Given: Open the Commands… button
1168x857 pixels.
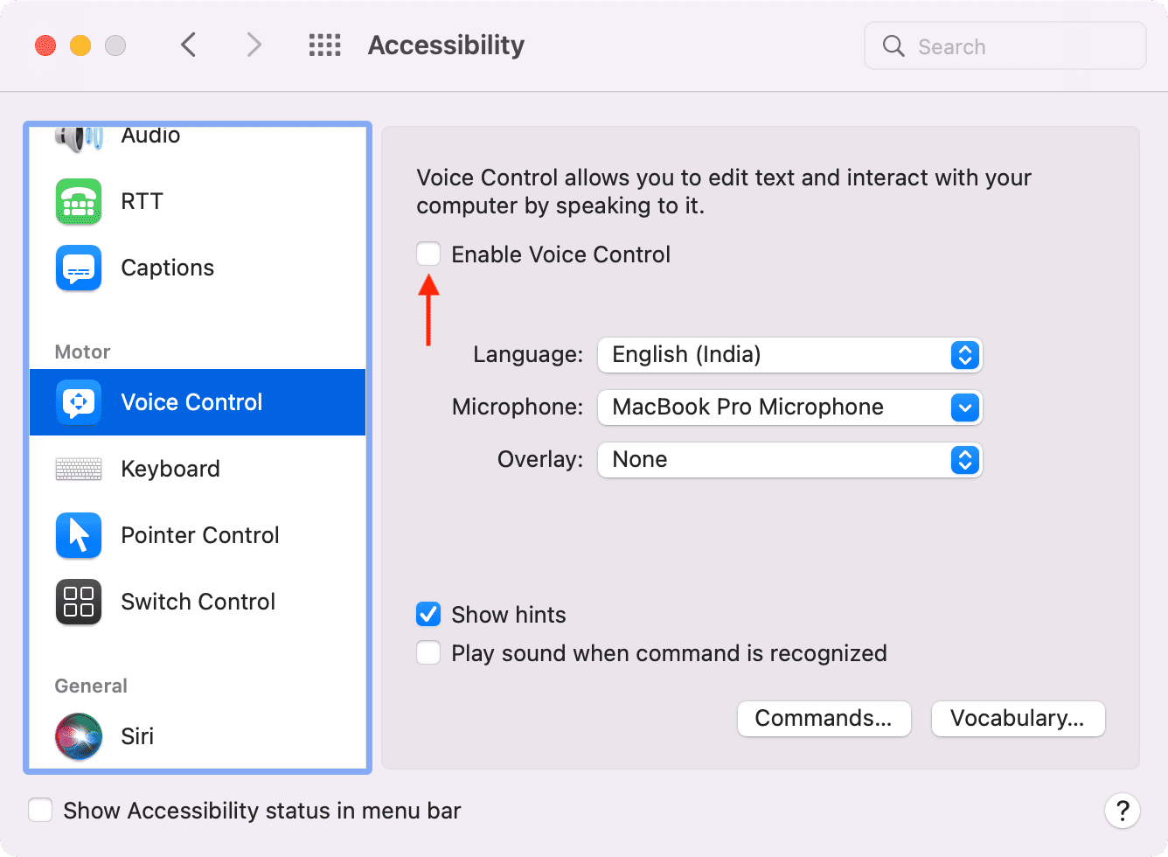Looking at the screenshot, I should click(x=824, y=719).
